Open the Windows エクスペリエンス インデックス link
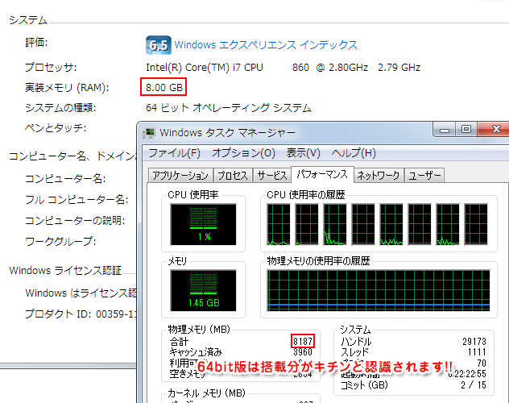This screenshot has width=509, height=403. (266, 45)
